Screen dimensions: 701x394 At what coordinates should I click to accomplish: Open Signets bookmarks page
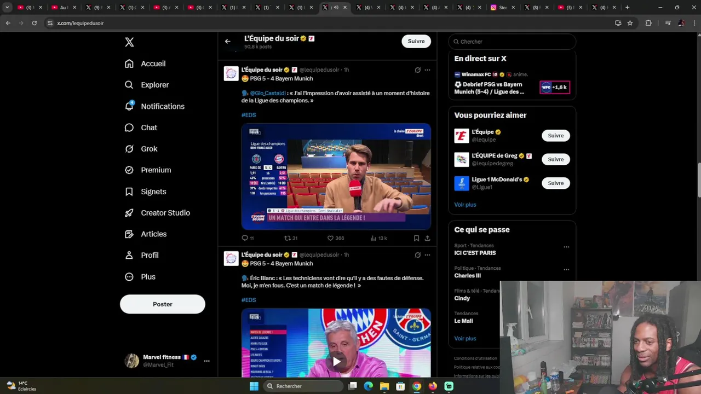(145, 192)
